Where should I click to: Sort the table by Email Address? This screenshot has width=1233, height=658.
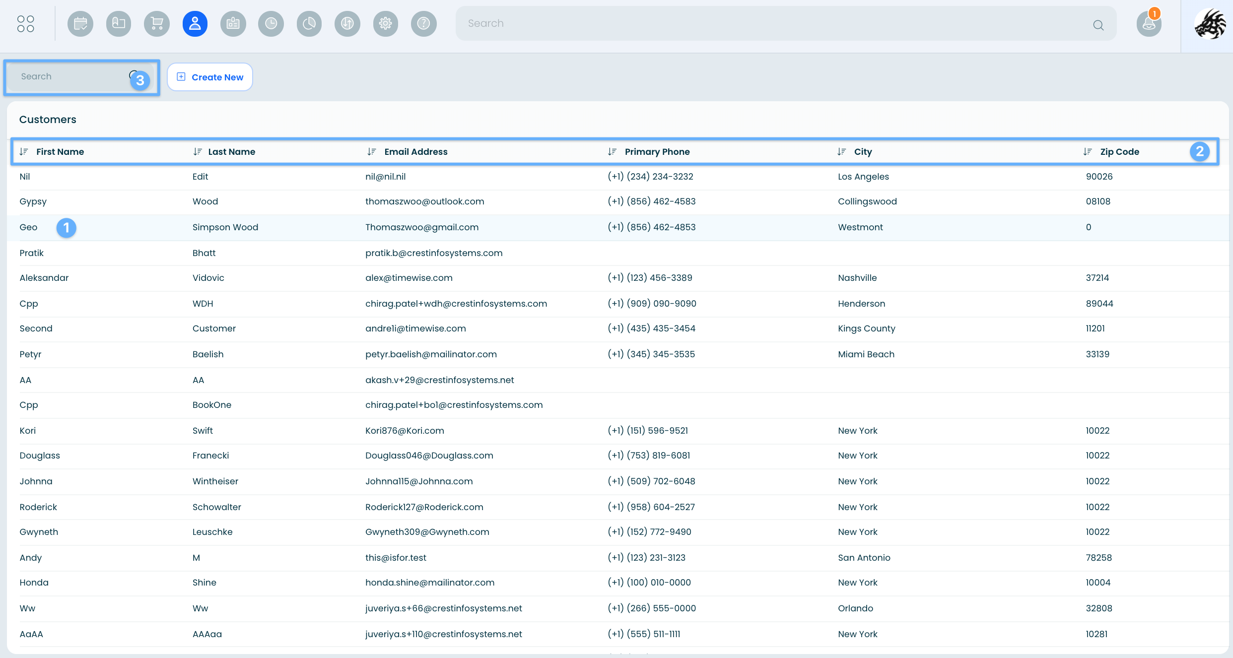[x=415, y=152]
